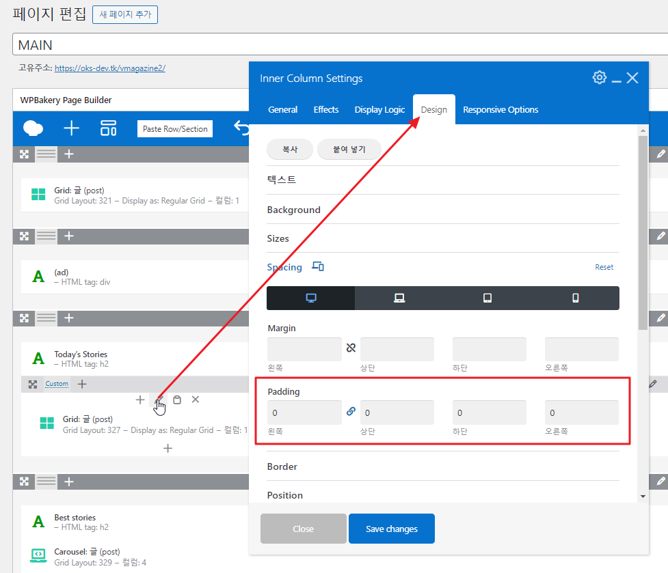The image size is (668, 573).
Task: Minimize the Inner Column Settings panel
Action: pos(616,81)
